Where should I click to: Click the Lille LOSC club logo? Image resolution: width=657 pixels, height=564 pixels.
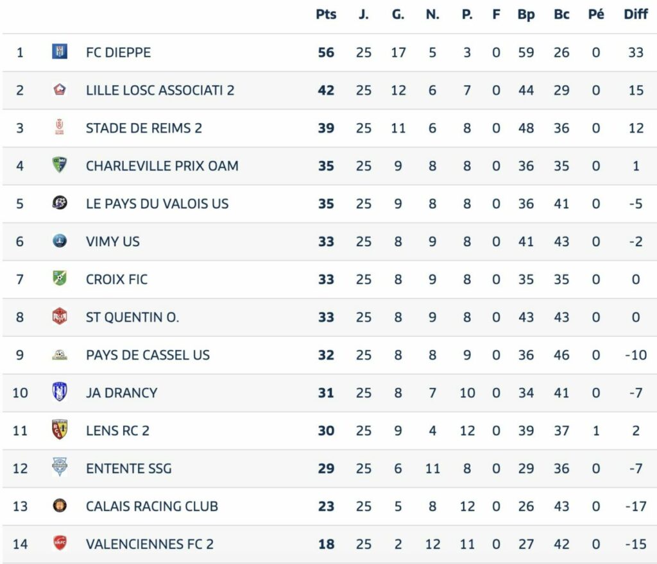pos(60,90)
